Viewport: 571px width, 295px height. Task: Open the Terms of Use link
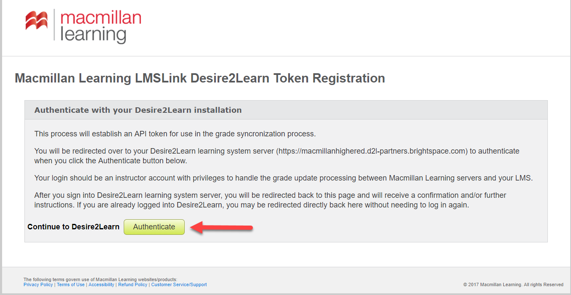point(70,284)
